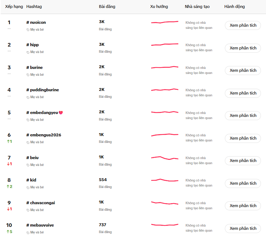Open the #hipp hashtag link
The image size is (266, 241).
tap(32, 45)
